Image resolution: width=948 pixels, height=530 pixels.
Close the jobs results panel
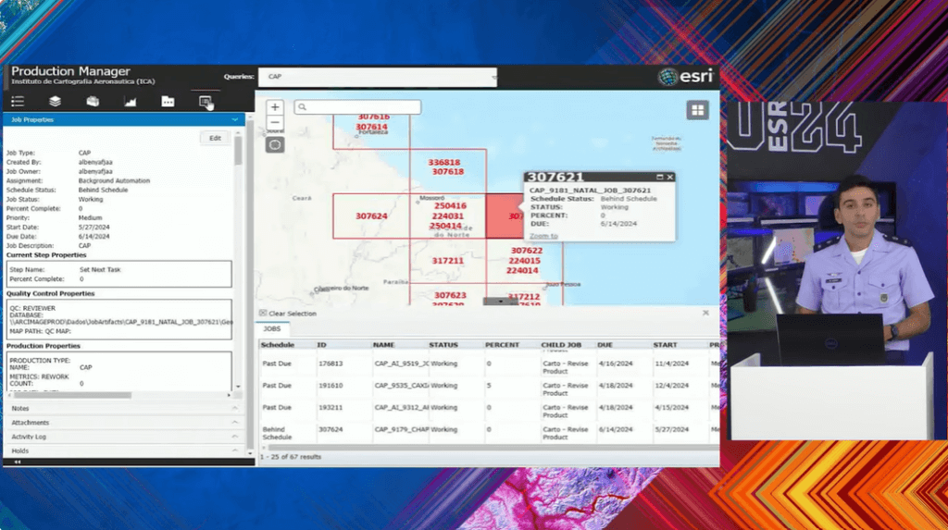tap(705, 313)
